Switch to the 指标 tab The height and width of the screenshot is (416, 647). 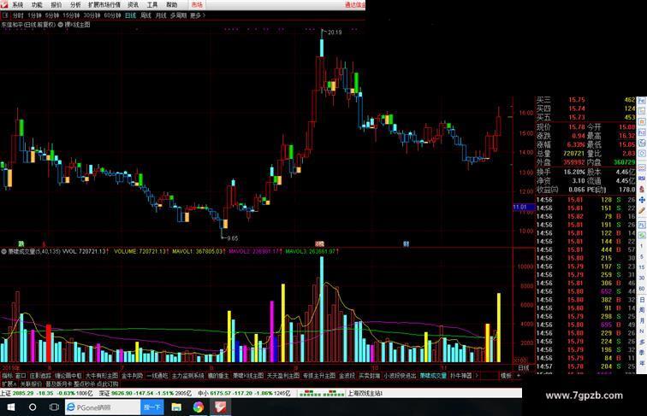(8, 376)
